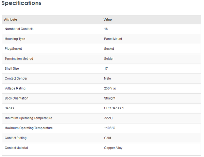
Task: Select the Number of Contacts label
Action: [19, 29]
